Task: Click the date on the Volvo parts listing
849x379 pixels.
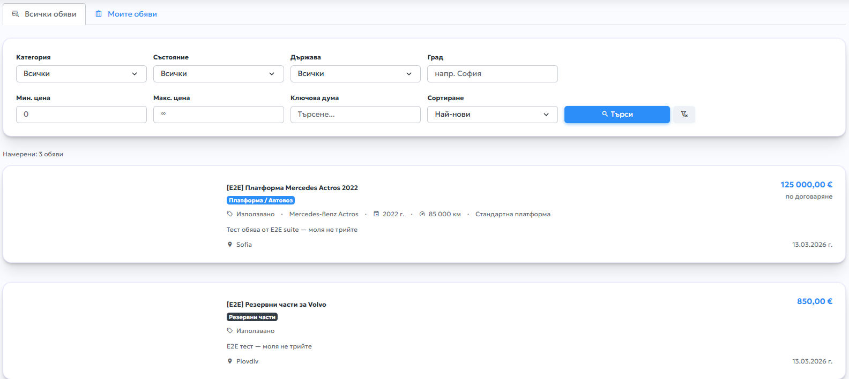Action: pos(812,361)
